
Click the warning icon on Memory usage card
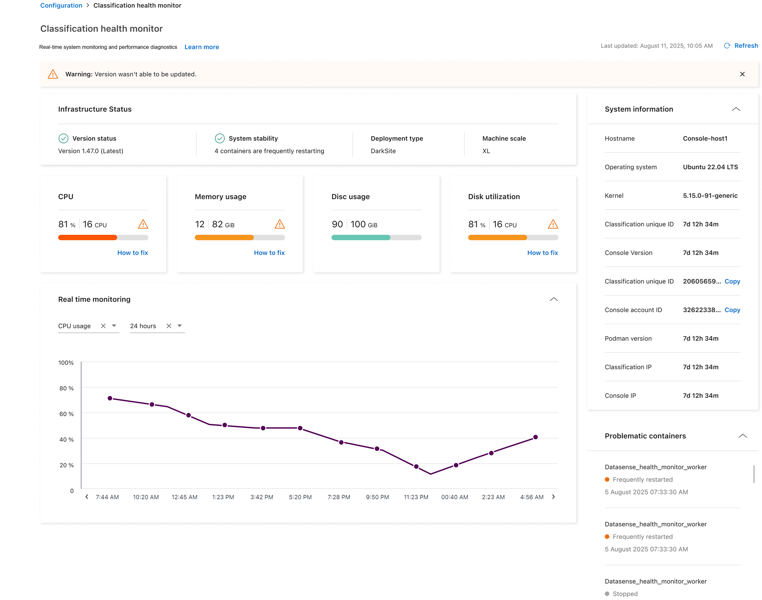(279, 224)
